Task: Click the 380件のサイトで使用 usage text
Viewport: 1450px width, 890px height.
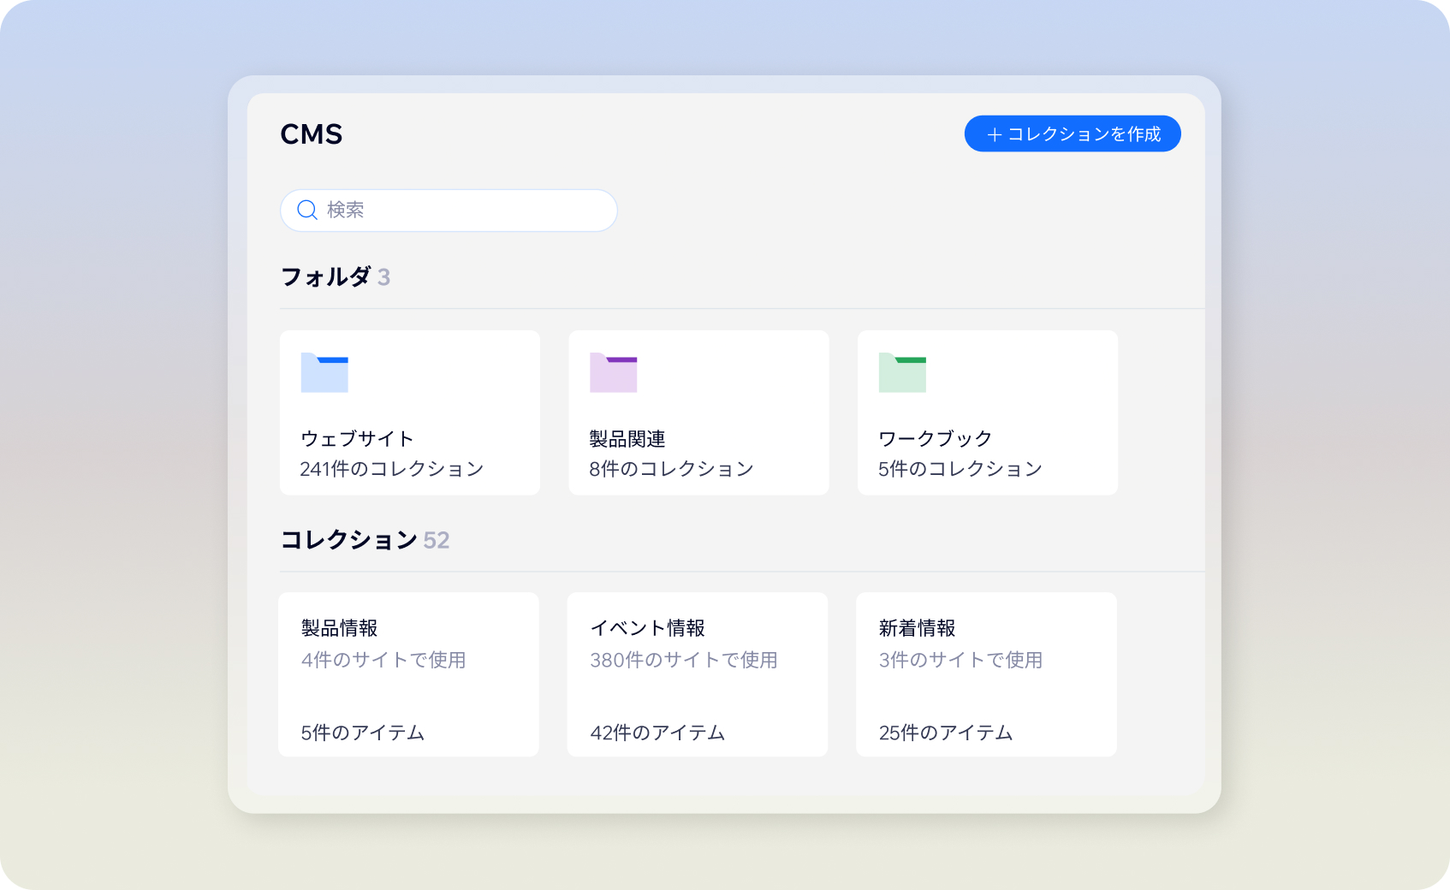Action: (684, 660)
